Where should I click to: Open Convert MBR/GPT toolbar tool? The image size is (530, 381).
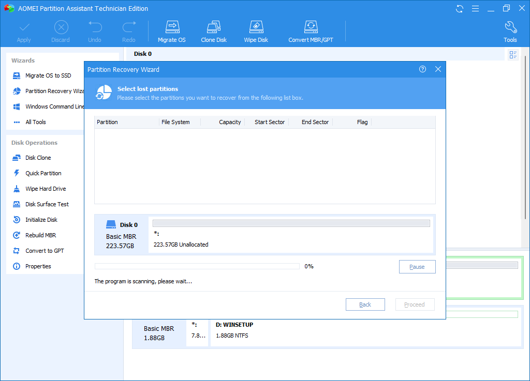[x=311, y=32]
